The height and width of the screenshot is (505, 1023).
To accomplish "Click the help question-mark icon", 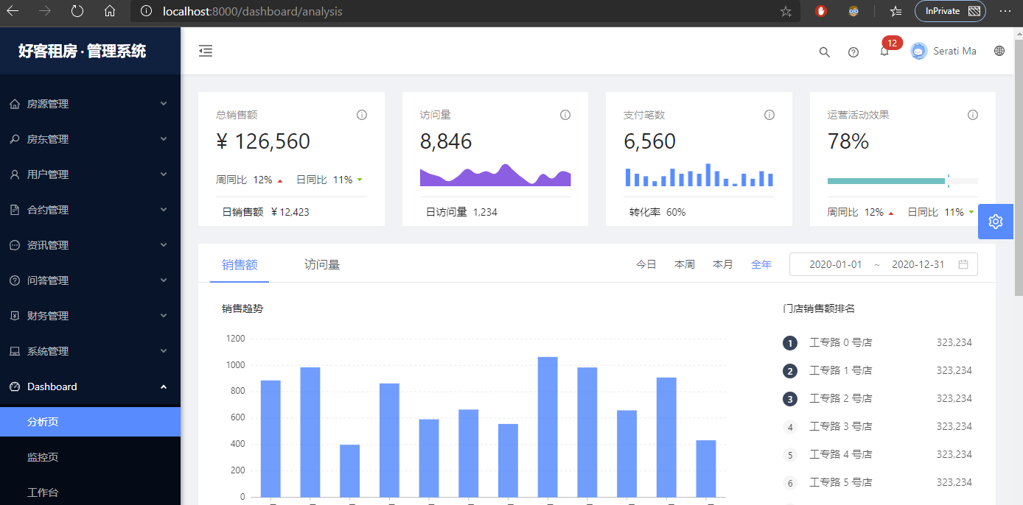I will click(853, 52).
